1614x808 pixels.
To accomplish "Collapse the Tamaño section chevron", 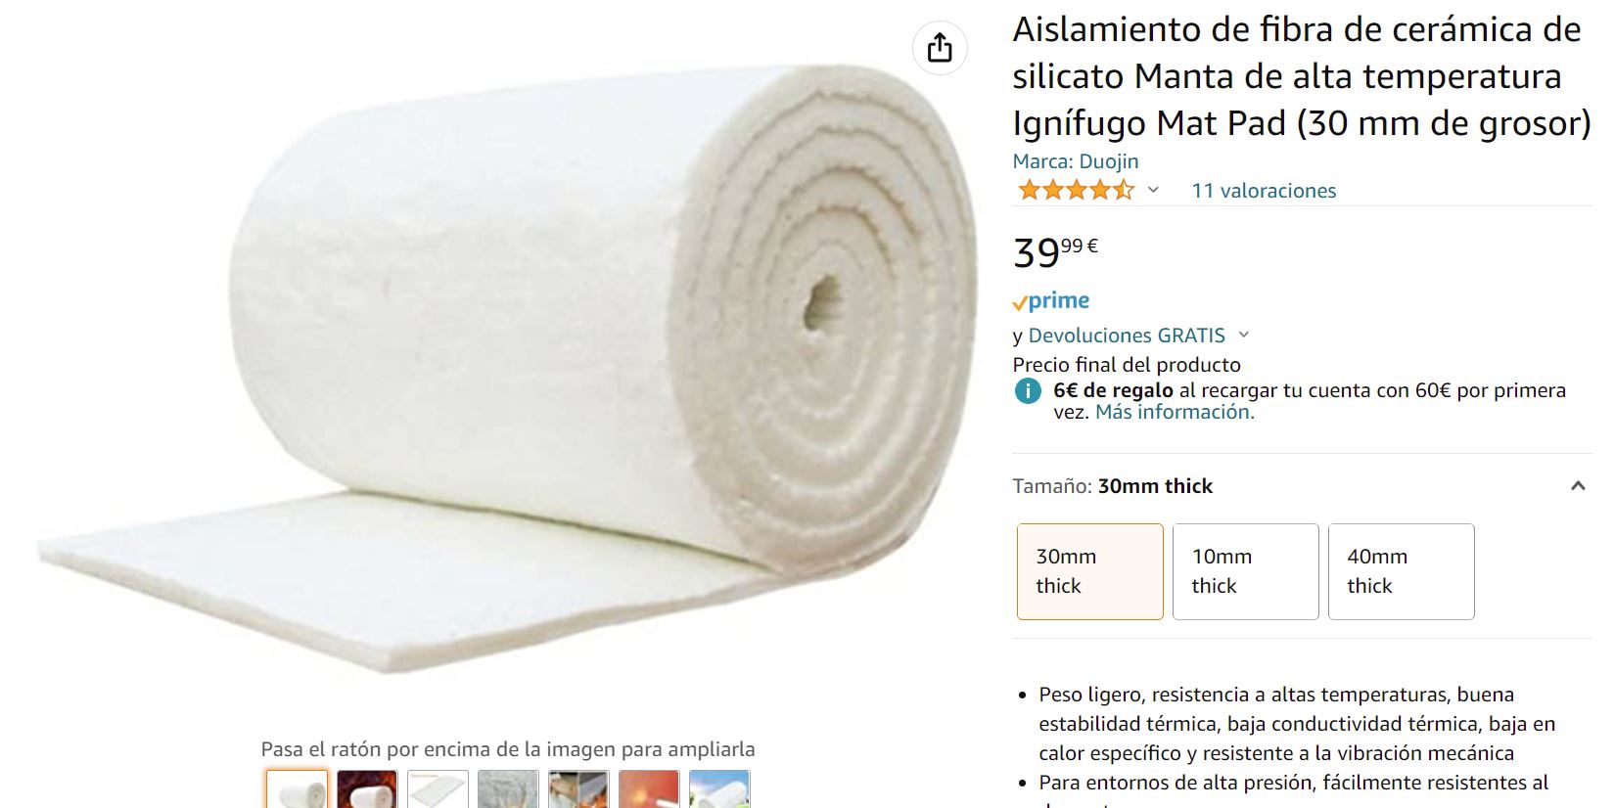I will click(1578, 485).
